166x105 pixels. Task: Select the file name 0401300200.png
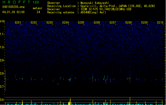pyautogui.click(x=13, y=7)
